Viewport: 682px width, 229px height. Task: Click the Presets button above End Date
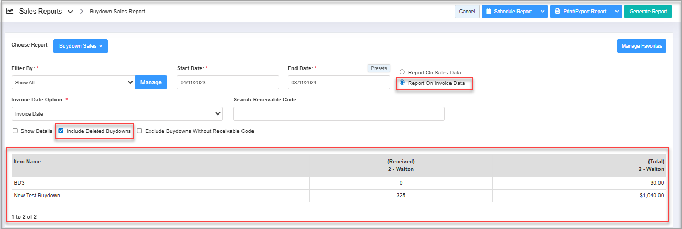pyautogui.click(x=378, y=68)
